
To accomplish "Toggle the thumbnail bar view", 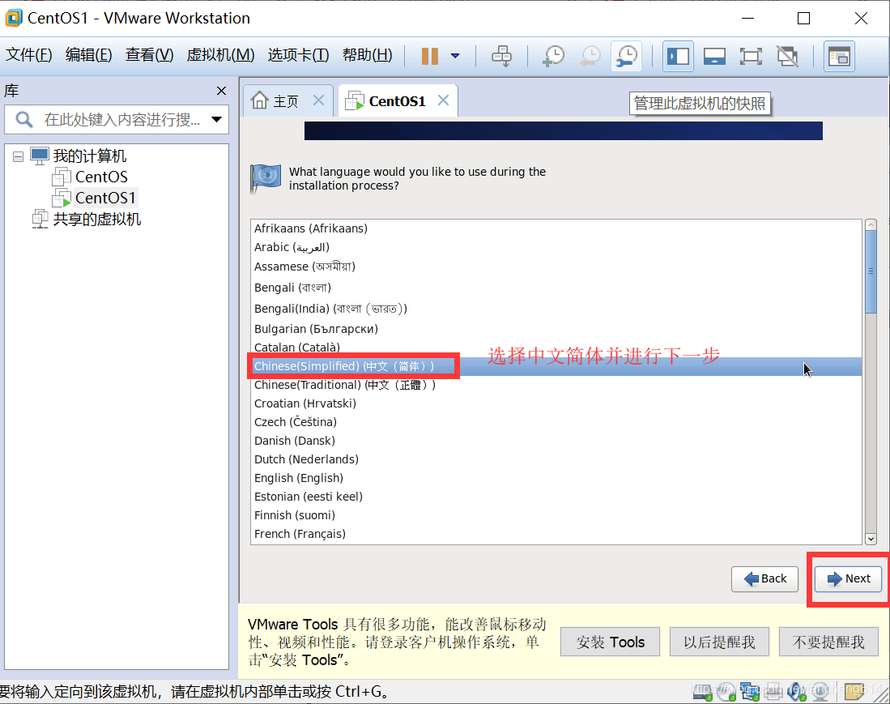I will click(x=714, y=56).
